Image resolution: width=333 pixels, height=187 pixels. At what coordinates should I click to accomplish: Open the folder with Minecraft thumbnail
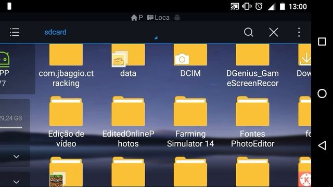pyautogui.click(x=66, y=172)
